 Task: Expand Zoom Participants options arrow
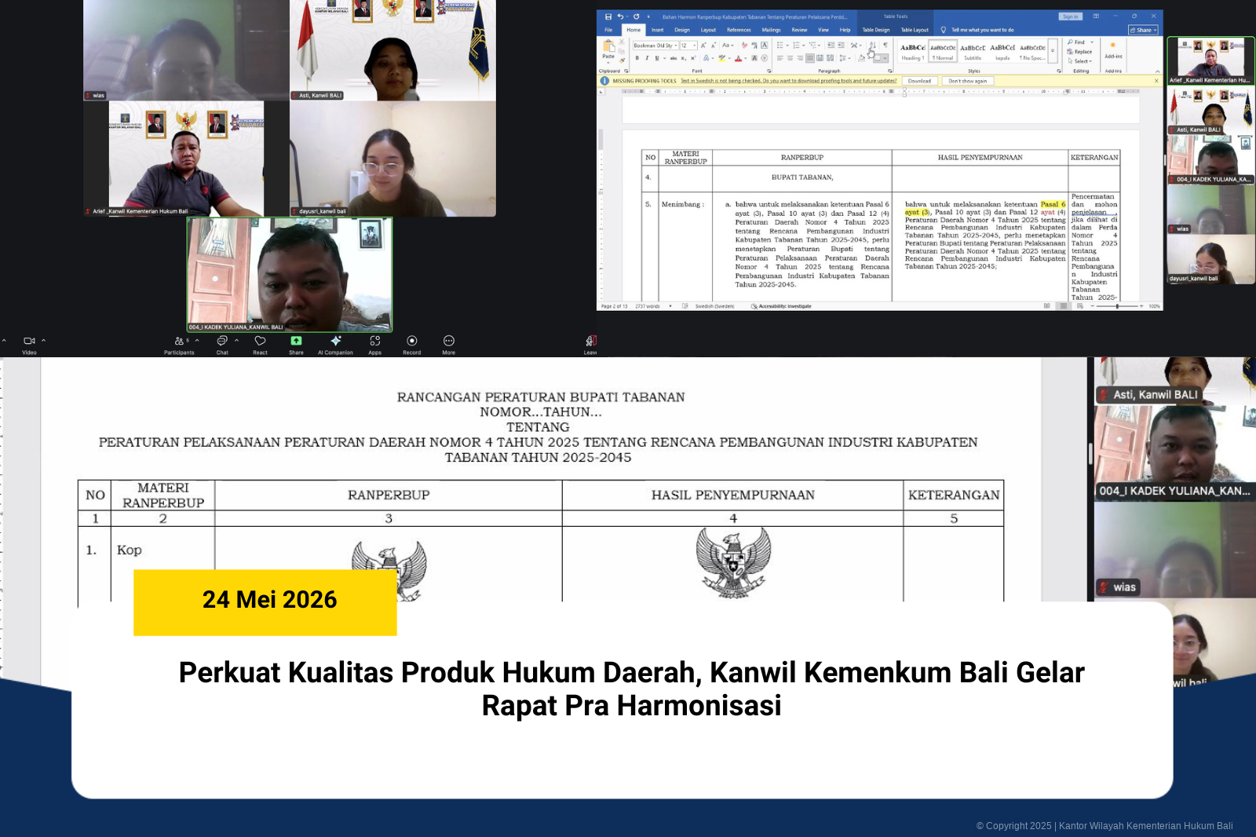pos(197,341)
